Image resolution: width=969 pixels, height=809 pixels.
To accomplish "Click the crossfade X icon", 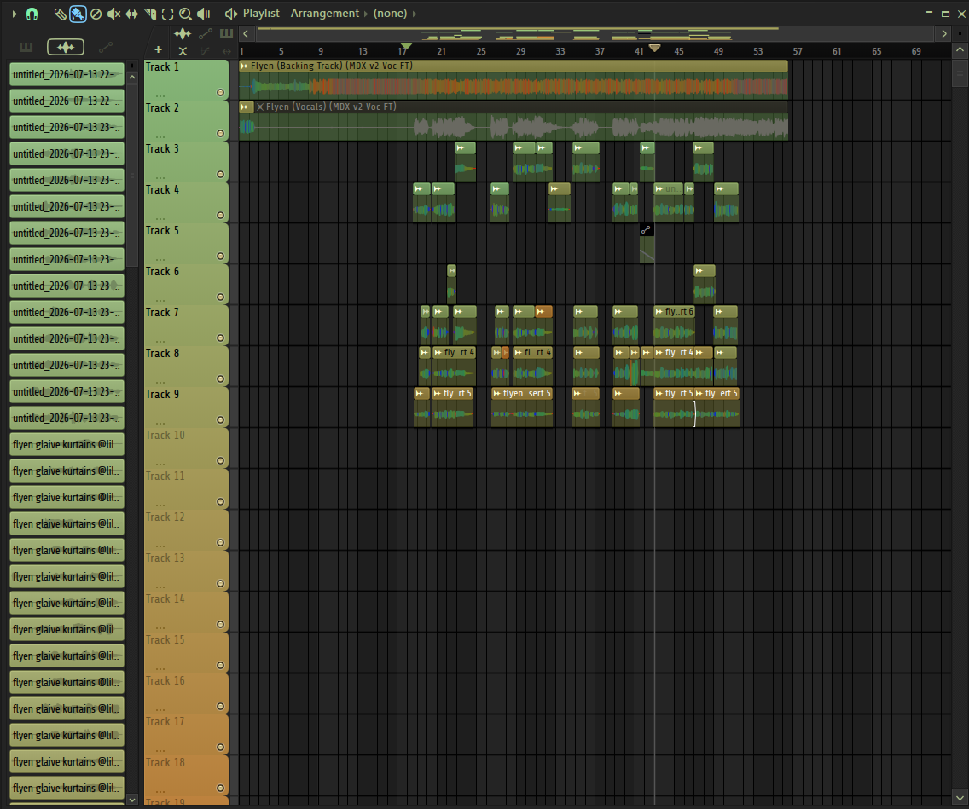I will point(183,51).
